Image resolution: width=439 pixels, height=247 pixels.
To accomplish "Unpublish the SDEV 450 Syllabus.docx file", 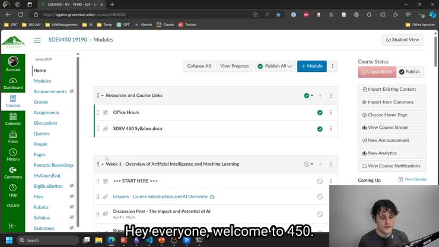I will [320, 129].
